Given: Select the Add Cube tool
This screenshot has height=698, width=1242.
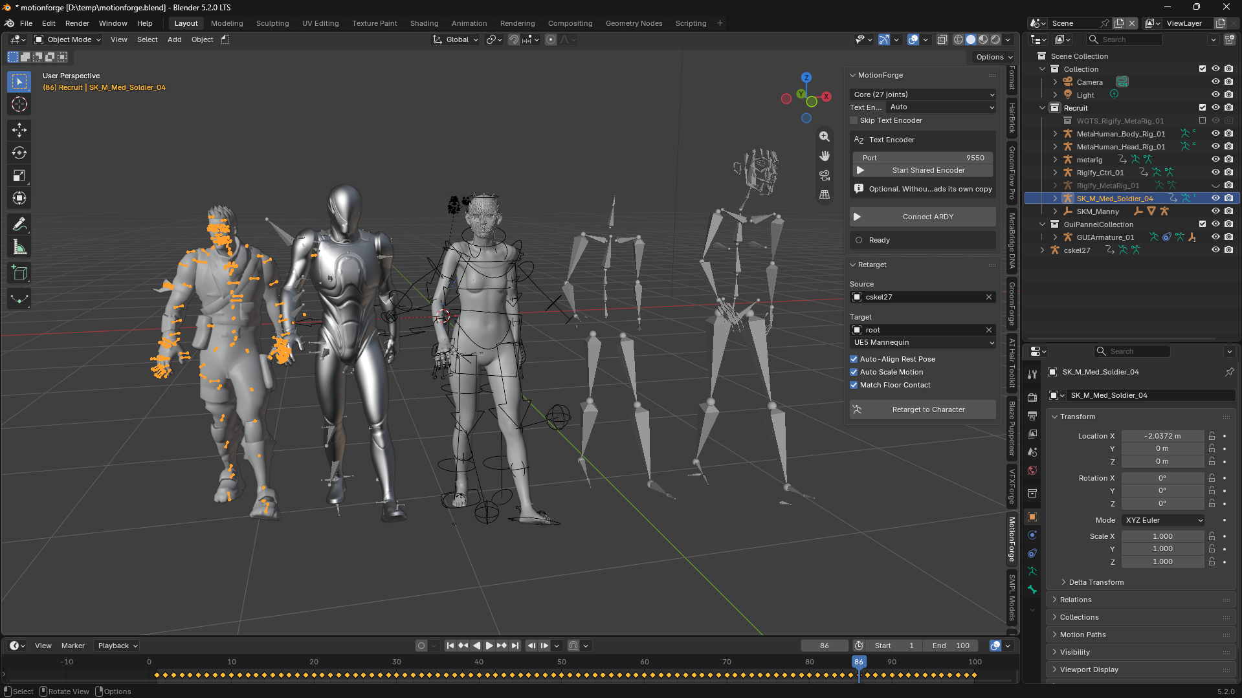Looking at the screenshot, I should coord(19,273).
